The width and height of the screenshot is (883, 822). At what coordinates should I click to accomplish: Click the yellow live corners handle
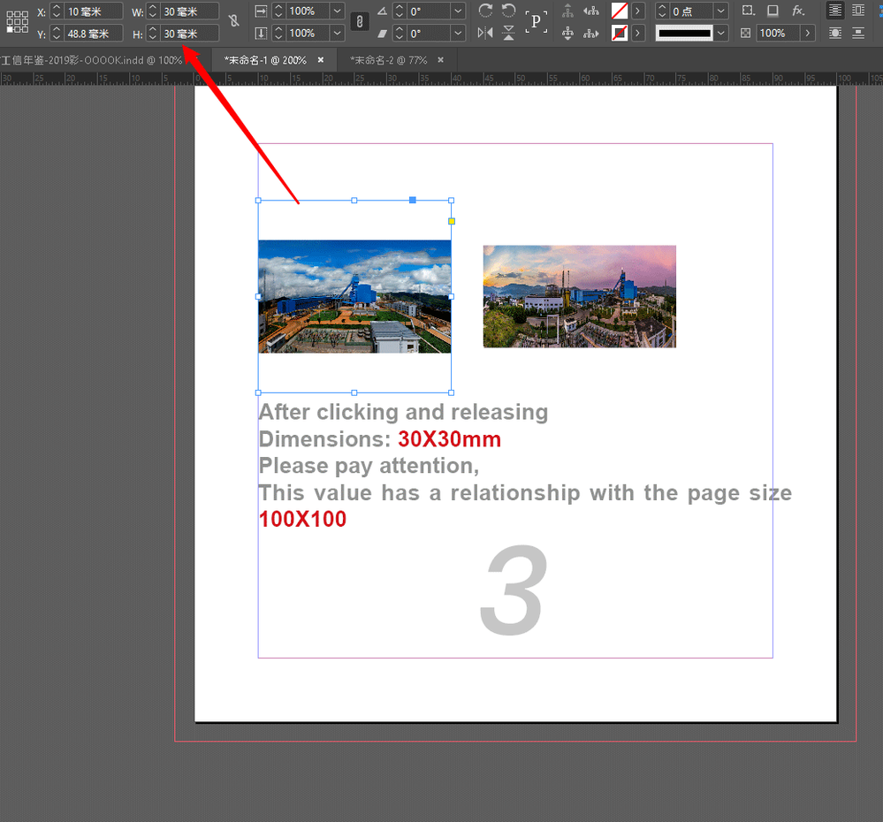[452, 221]
